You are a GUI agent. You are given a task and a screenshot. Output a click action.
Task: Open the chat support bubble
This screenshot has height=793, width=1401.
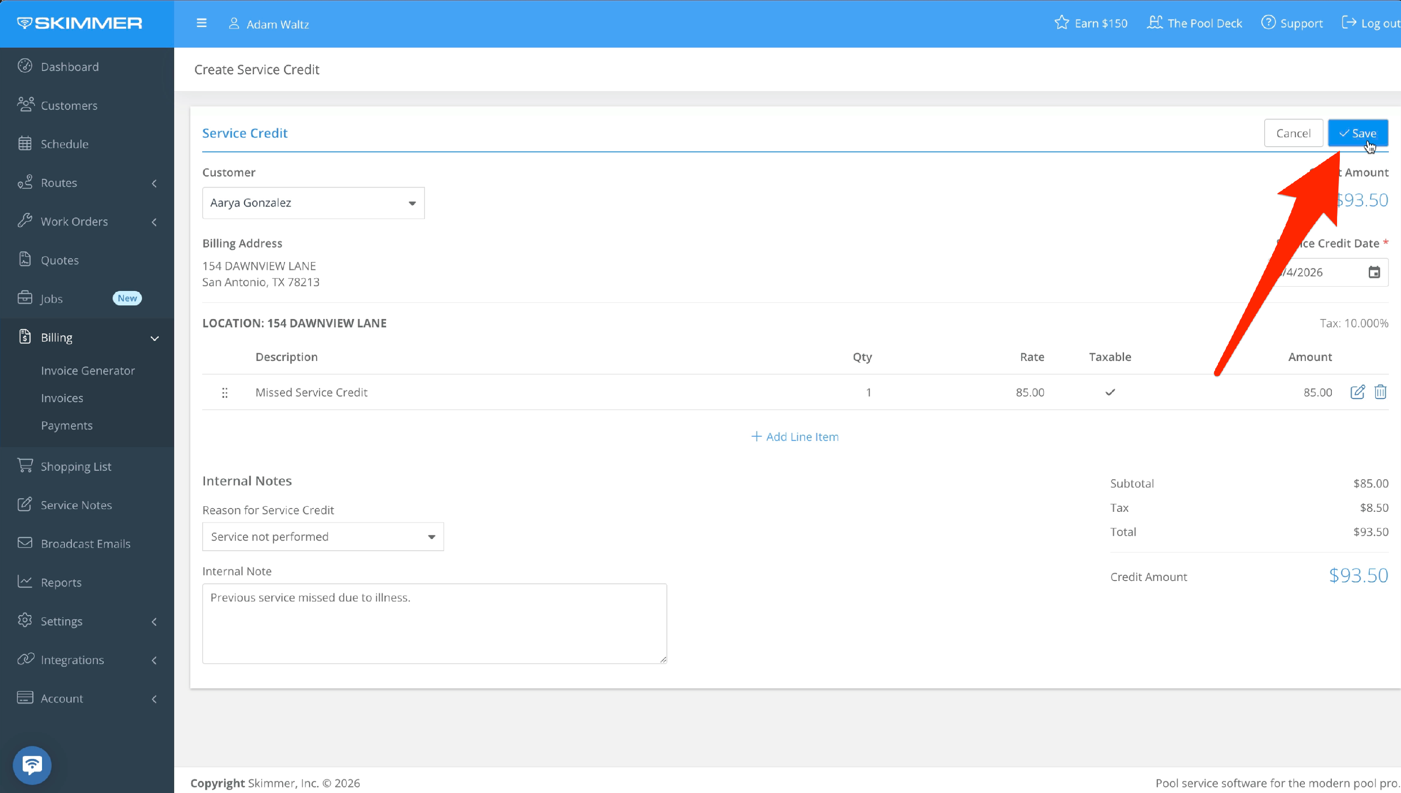(32, 765)
